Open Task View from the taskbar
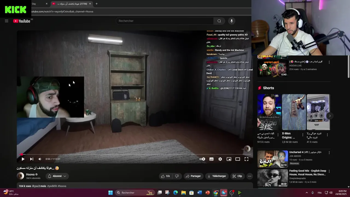 pos(160,193)
